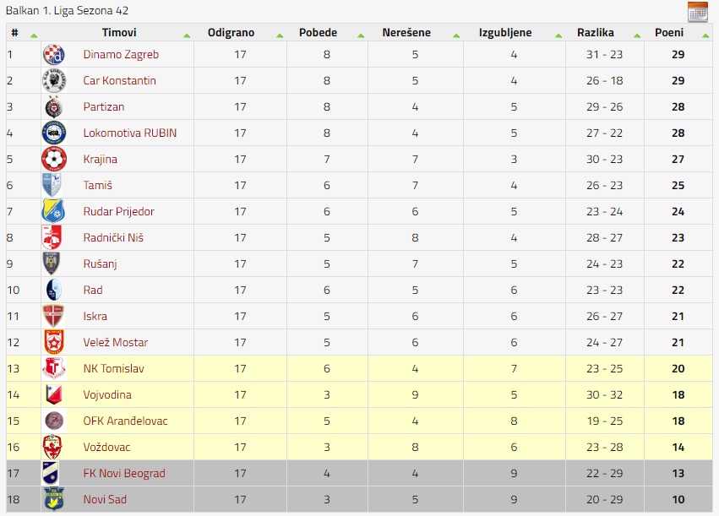The image size is (719, 516).
Task: Click the Velež Mostar red star crest
Action: point(53,342)
